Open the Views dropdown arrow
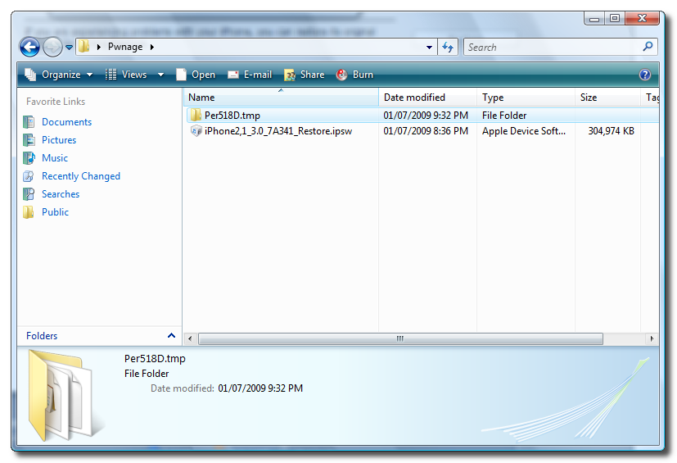 point(160,75)
